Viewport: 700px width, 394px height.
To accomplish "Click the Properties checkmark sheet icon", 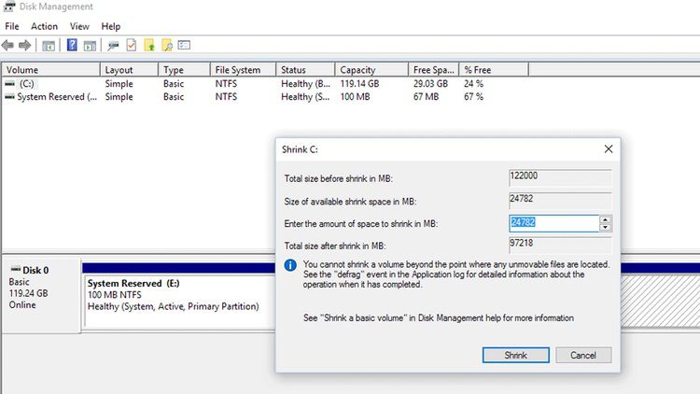I will pos(132,45).
